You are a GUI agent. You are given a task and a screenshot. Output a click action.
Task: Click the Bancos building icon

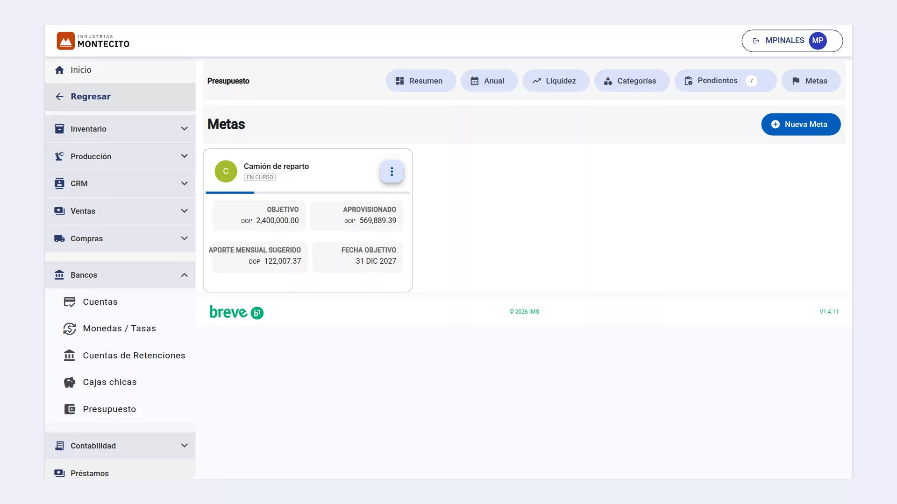(59, 275)
